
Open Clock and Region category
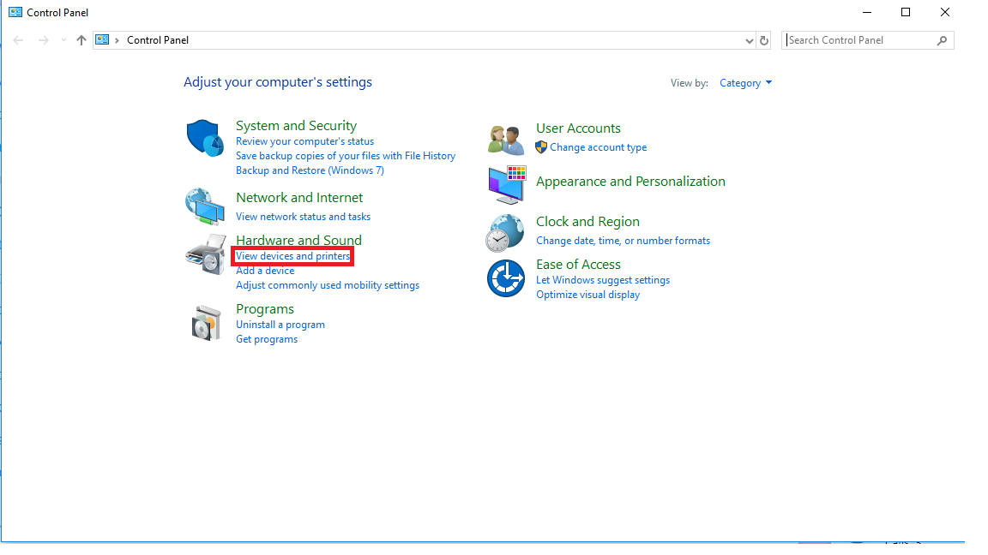pyautogui.click(x=587, y=222)
